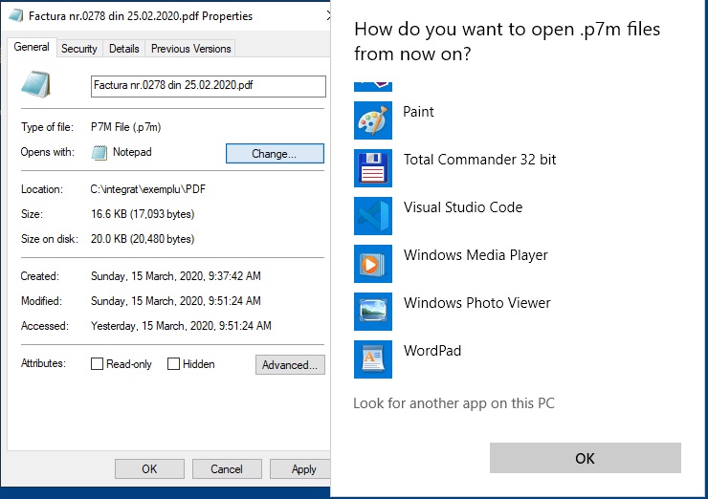Choose the Windows Photo Viewer icon
The image size is (708, 499).
[373, 312]
